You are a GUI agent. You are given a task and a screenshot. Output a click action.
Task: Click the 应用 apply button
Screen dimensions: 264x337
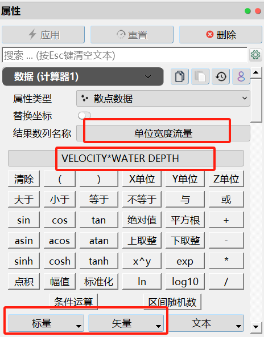tap(43, 35)
